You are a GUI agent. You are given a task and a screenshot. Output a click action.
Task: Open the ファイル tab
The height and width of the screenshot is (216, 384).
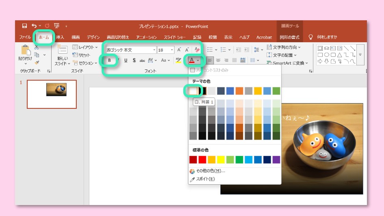[x=25, y=37]
